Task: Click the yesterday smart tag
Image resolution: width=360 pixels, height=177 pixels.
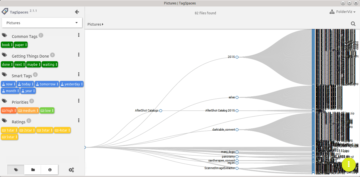Action: tap(71, 84)
